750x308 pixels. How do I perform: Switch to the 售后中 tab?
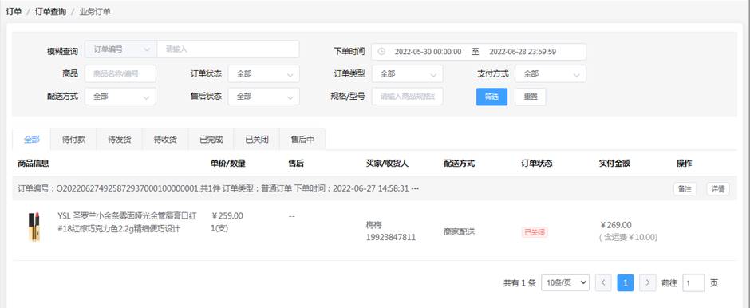[x=302, y=140]
